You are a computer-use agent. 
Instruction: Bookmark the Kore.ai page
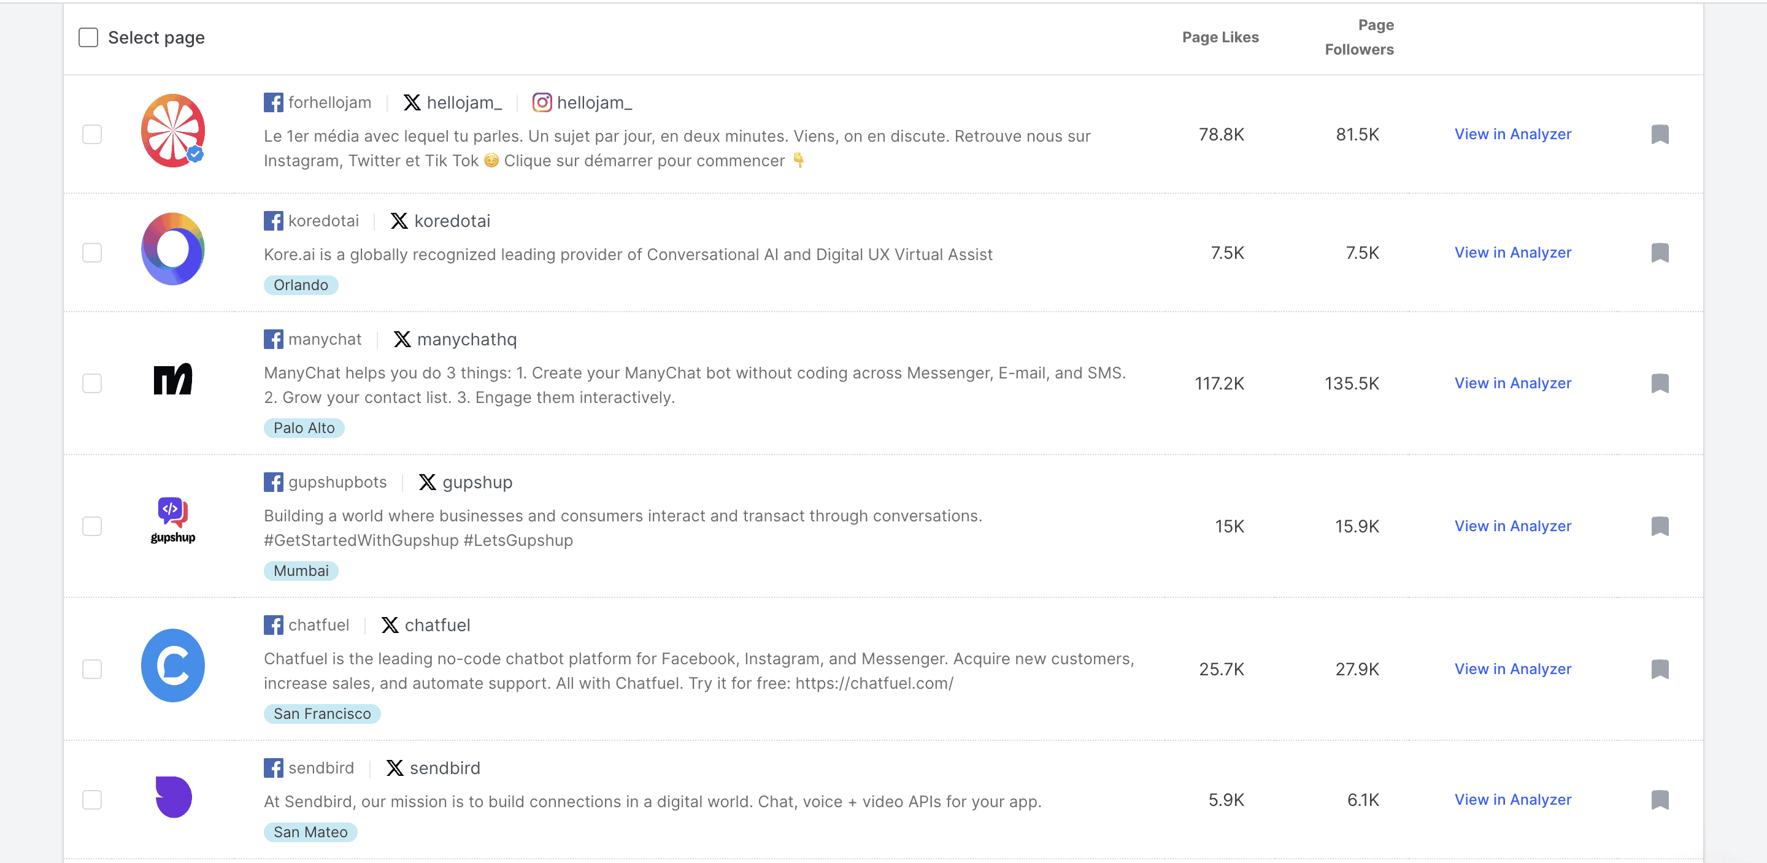tap(1661, 253)
